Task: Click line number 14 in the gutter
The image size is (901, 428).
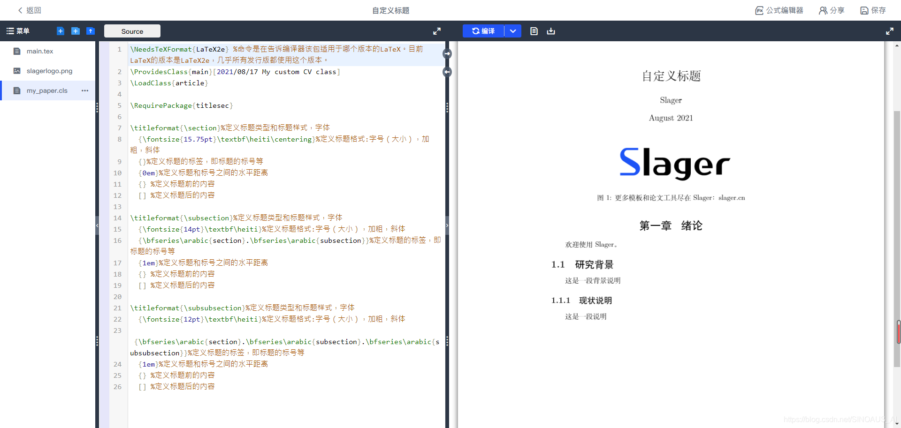Action: click(x=117, y=218)
